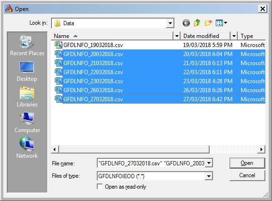Expand the Look in folder dropdown

(x=170, y=23)
